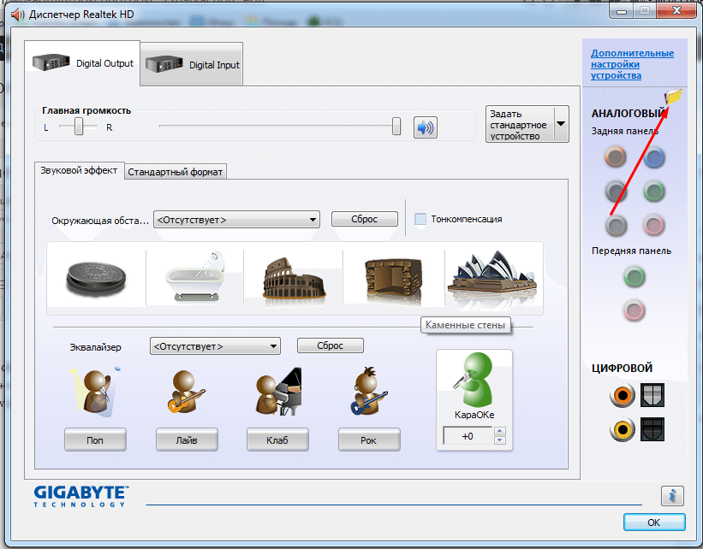Select the green front panel jack
The height and width of the screenshot is (549, 703).
click(634, 276)
